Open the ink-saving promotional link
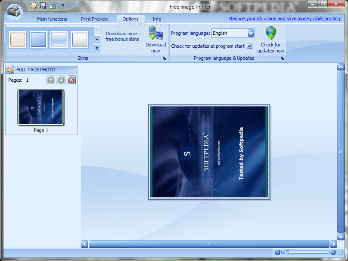348x261 pixels. click(x=285, y=18)
